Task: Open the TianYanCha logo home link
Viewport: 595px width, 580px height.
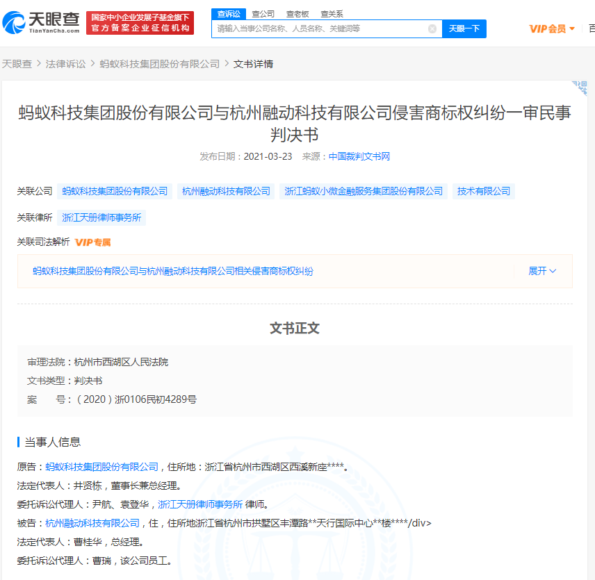Action: pyautogui.click(x=41, y=23)
